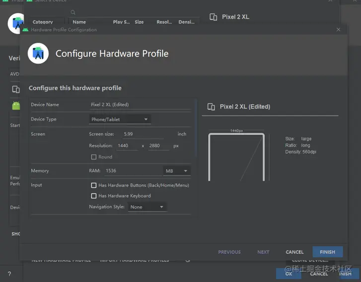361x282 pixels.
Task: Click the resolution height 2880 field
Action: (x=158, y=146)
